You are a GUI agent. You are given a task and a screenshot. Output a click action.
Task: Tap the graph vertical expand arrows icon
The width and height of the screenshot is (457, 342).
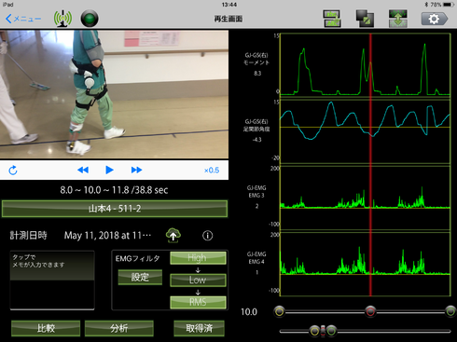click(397, 19)
